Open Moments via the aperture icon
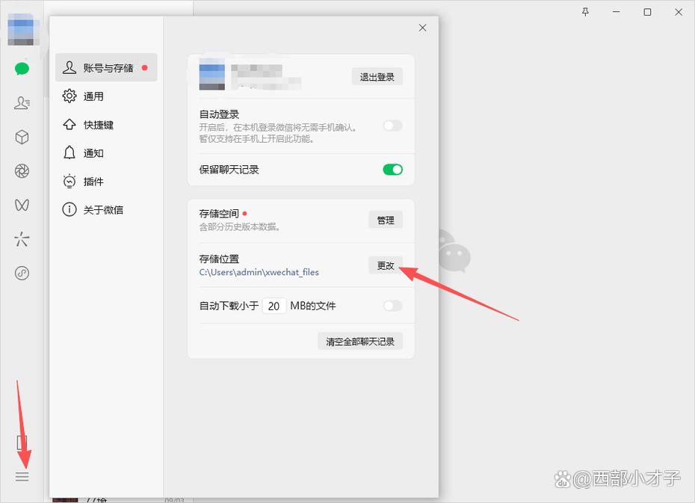The width and height of the screenshot is (695, 503). [x=22, y=171]
